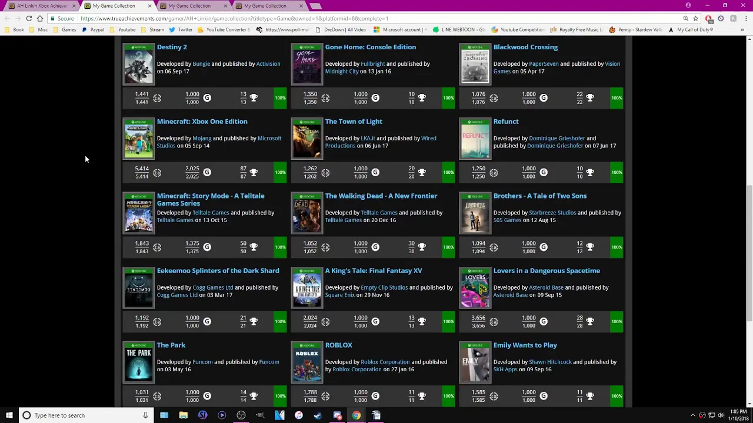Open the Roblox Corporation developer link
The width and height of the screenshot is (753, 423).
[x=385, y=362]
